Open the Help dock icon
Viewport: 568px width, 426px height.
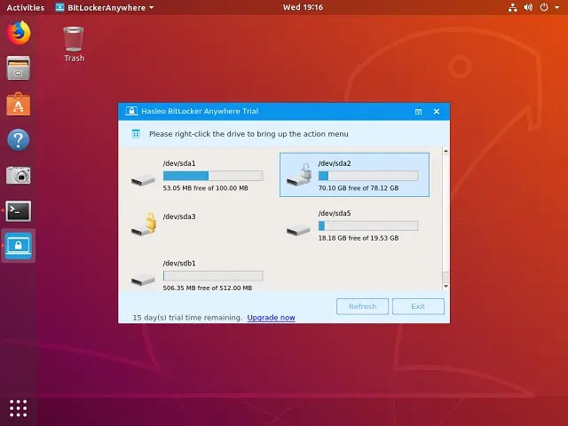click(19, 139)
